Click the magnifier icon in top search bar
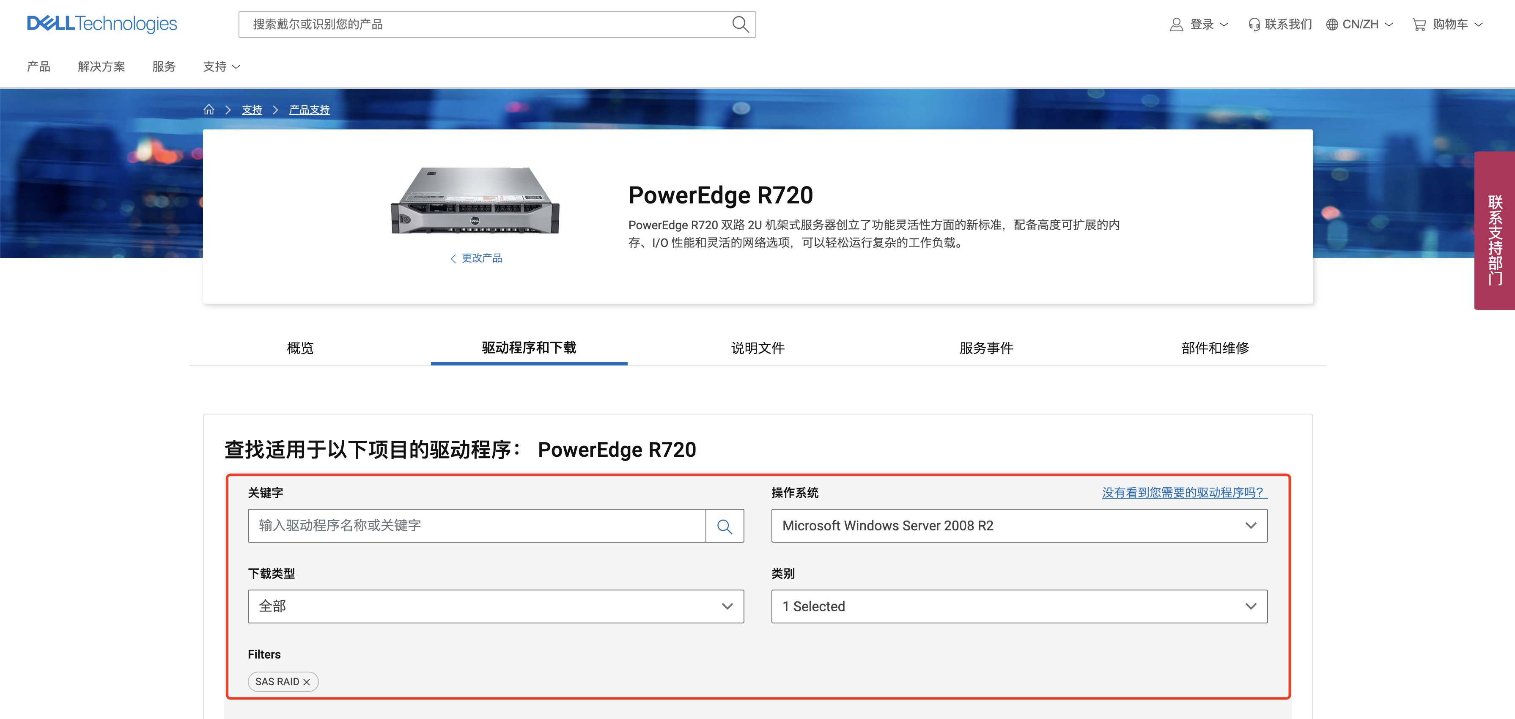The width and height of the screenshot is (1515, 719). [x=740, y=24]
